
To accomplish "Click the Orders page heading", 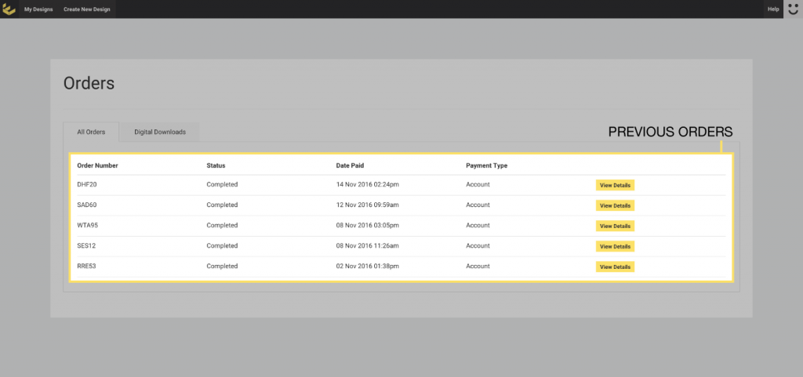I will point(89,84).
